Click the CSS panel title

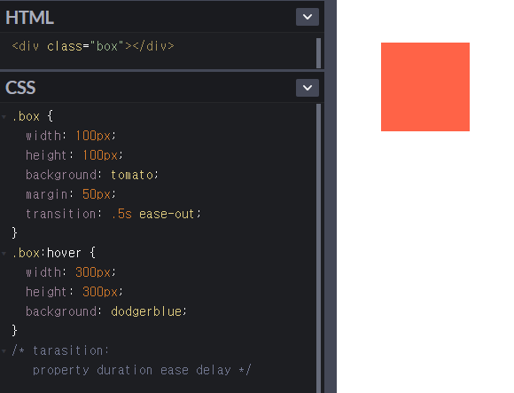(20, 88)
